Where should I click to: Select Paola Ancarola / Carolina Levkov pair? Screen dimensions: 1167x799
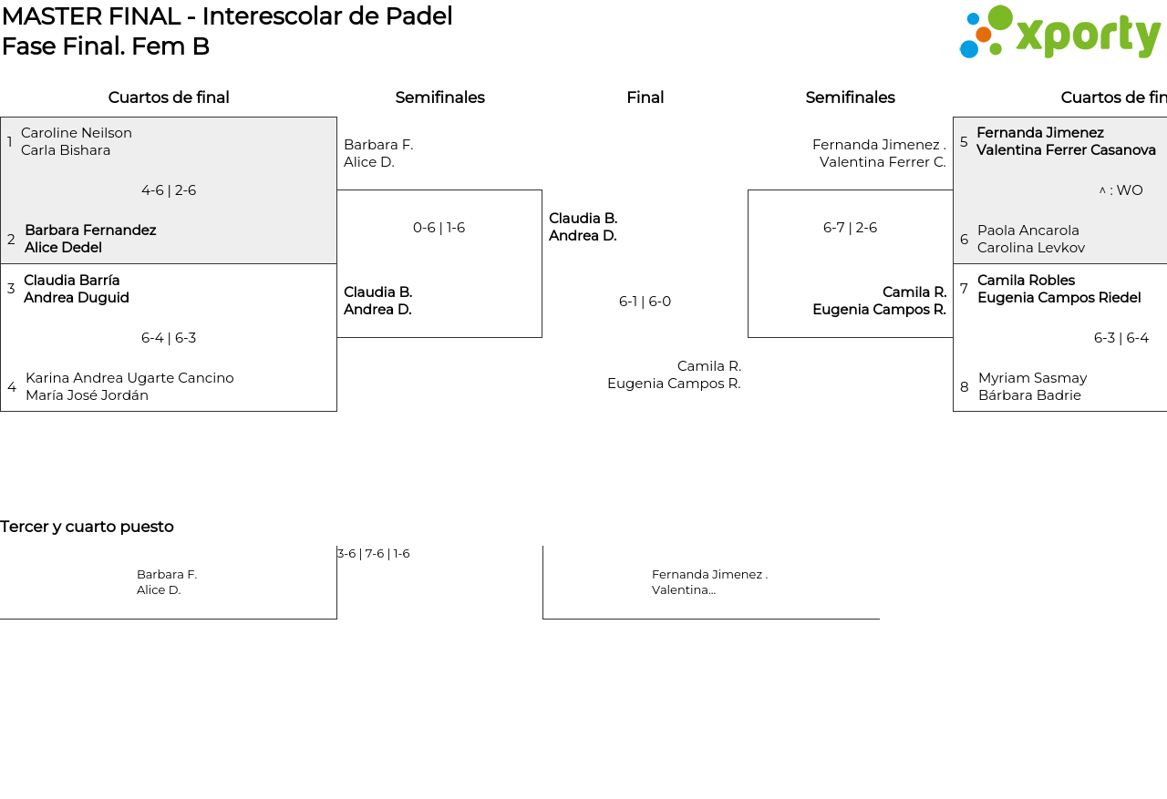pyautogui.click(x=1030, y=239)
